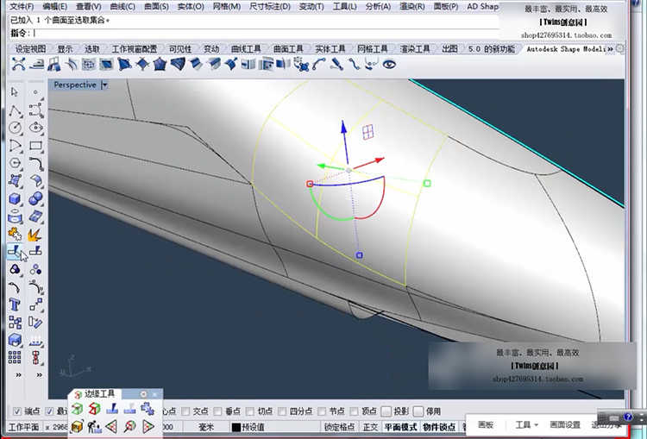Select the curve fillet tool
647x439 pixels.
coord(35,163)
